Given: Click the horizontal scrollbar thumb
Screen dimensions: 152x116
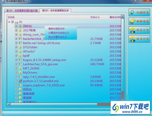Looking at the screenshot, I should (x=54, y=104).
